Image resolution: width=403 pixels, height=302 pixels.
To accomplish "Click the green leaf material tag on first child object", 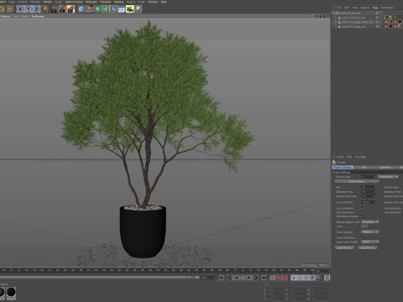I will (386, 18).
